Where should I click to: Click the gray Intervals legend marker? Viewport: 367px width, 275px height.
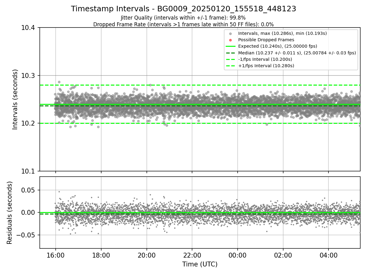pos(231,34)
